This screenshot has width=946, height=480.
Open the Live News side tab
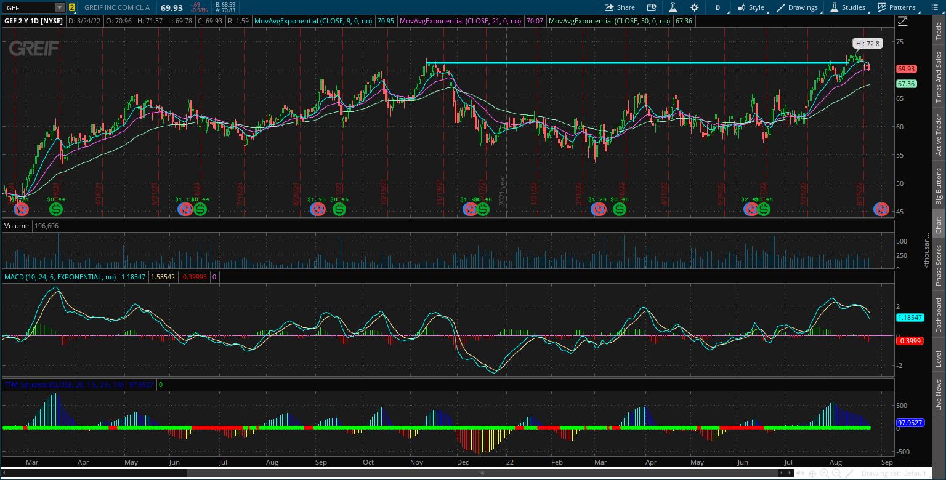(x=939, y=395)
